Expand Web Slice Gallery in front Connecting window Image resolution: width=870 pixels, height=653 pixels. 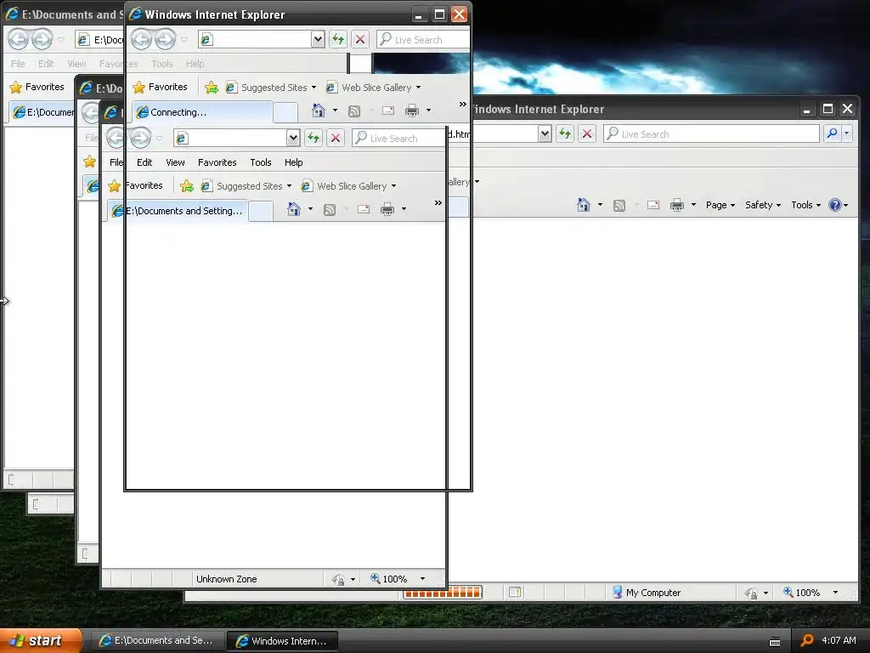(x=418, y=88)
